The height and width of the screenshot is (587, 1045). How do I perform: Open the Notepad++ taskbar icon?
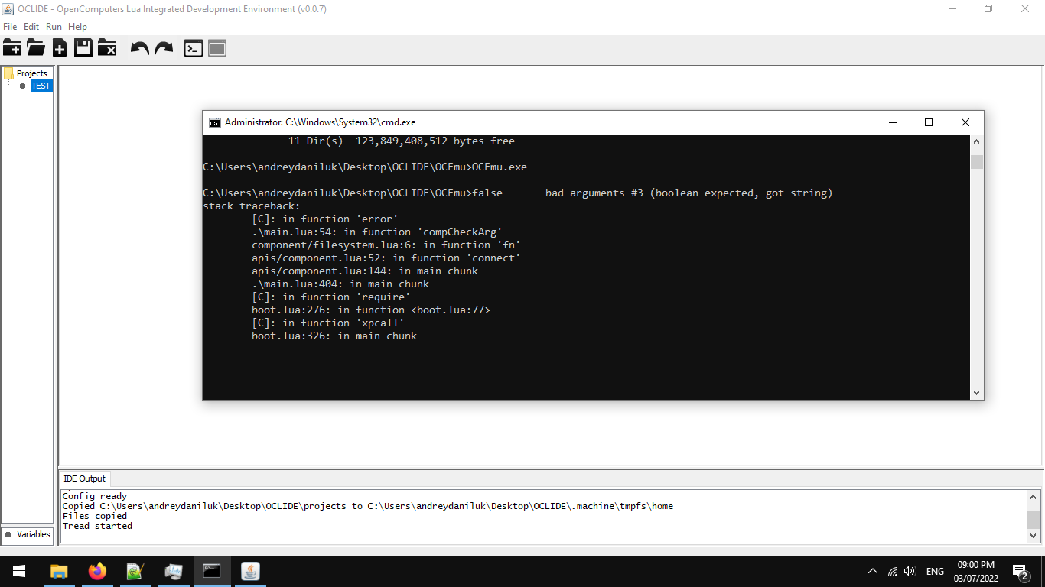coord(135,571)
